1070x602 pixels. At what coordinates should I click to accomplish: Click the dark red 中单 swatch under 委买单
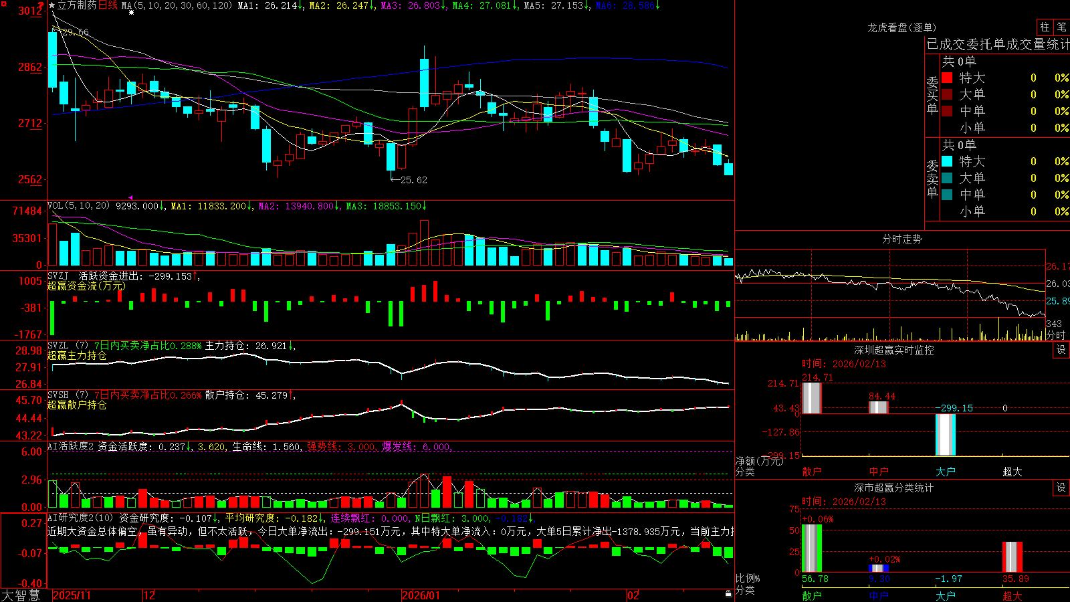pyautogui.click(x=947, y=111)
